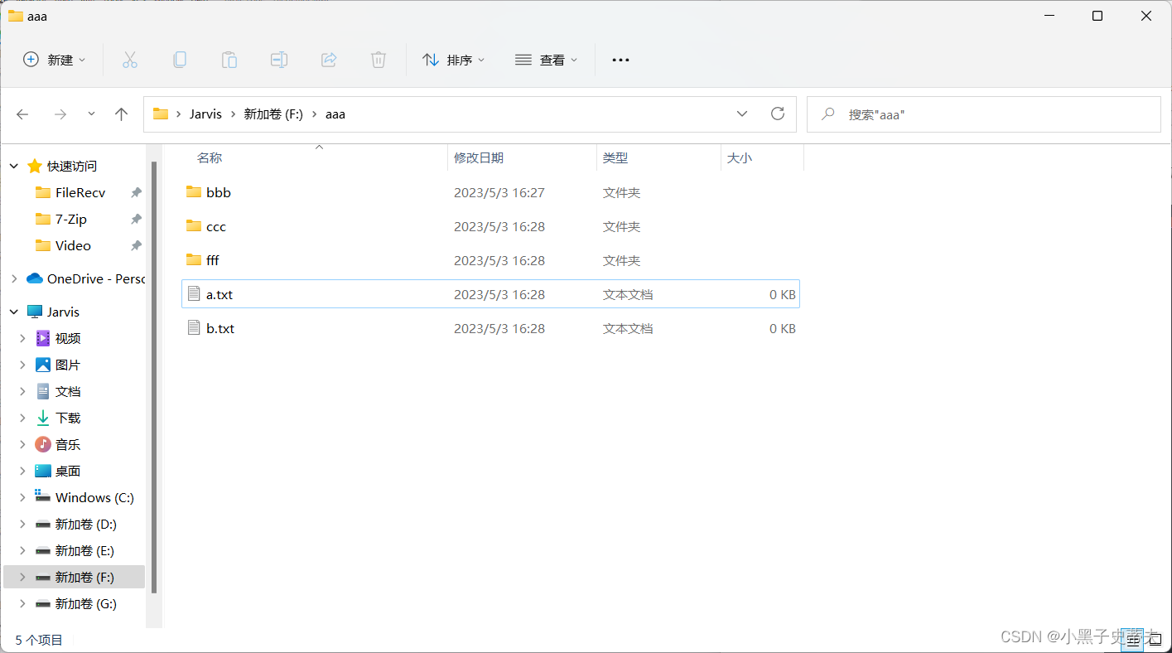The width and height of the screenshot is (1172, 653).
Task: Select the a.txt file
Action: tap(490, 294)
